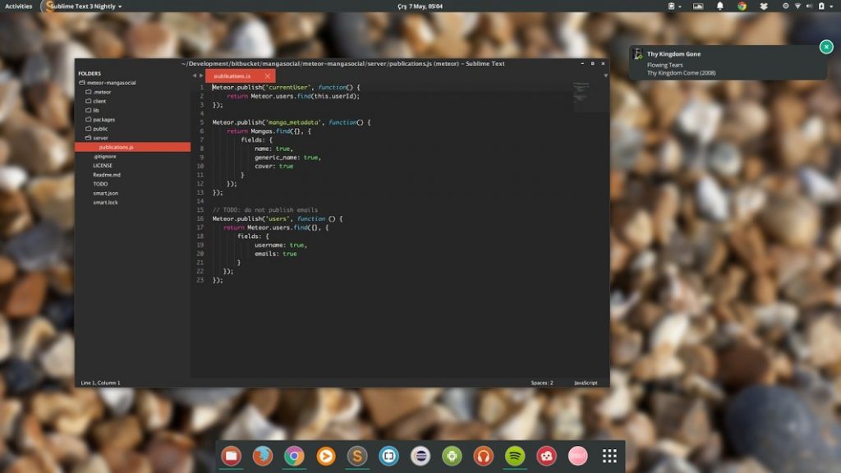Open the Eclipse icon in the dock

[420, 456]
